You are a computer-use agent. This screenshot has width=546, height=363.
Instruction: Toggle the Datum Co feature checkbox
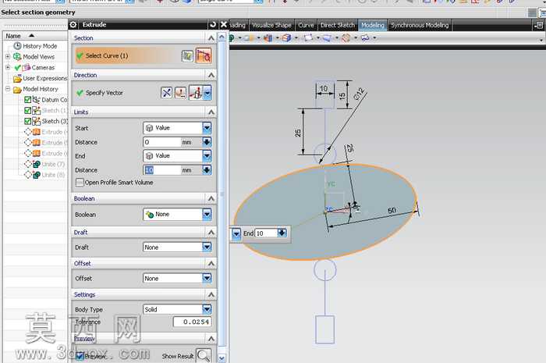28,100
